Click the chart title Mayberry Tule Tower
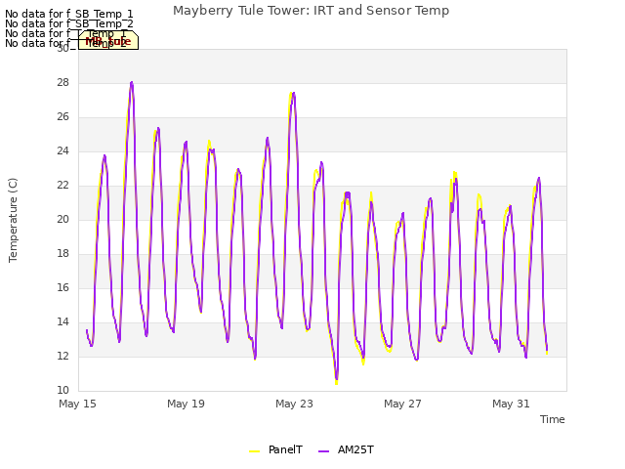 311,11
